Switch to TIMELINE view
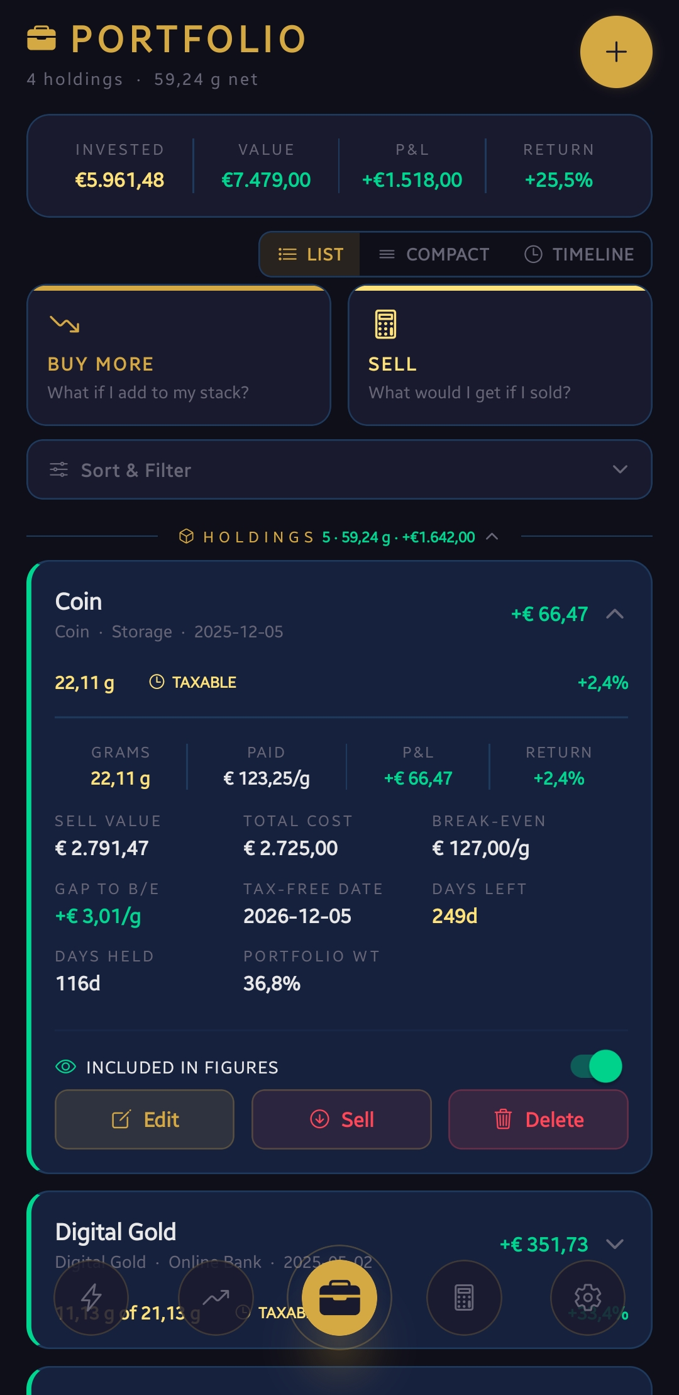Image resolution: width=679 pixels, height=1395 pixels. pos(578,254)
